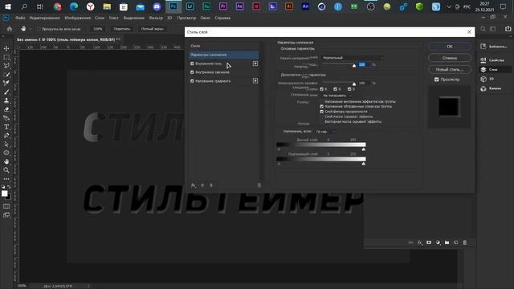The height and width of the screenshot is (289, 514).
Task: Select Параметры наложения in styles list
Action: 224,55
